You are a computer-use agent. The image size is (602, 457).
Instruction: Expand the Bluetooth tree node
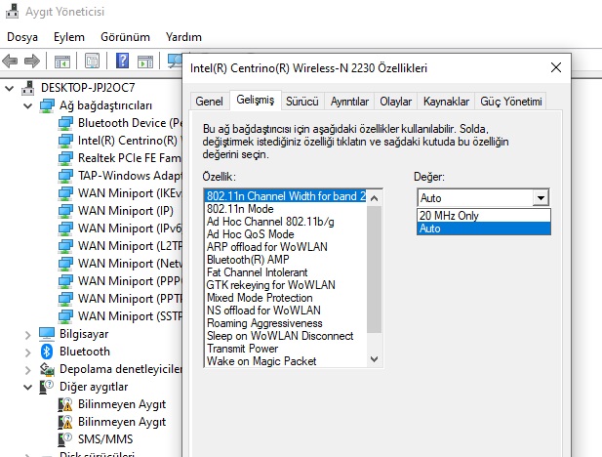[x=27, y=353]
